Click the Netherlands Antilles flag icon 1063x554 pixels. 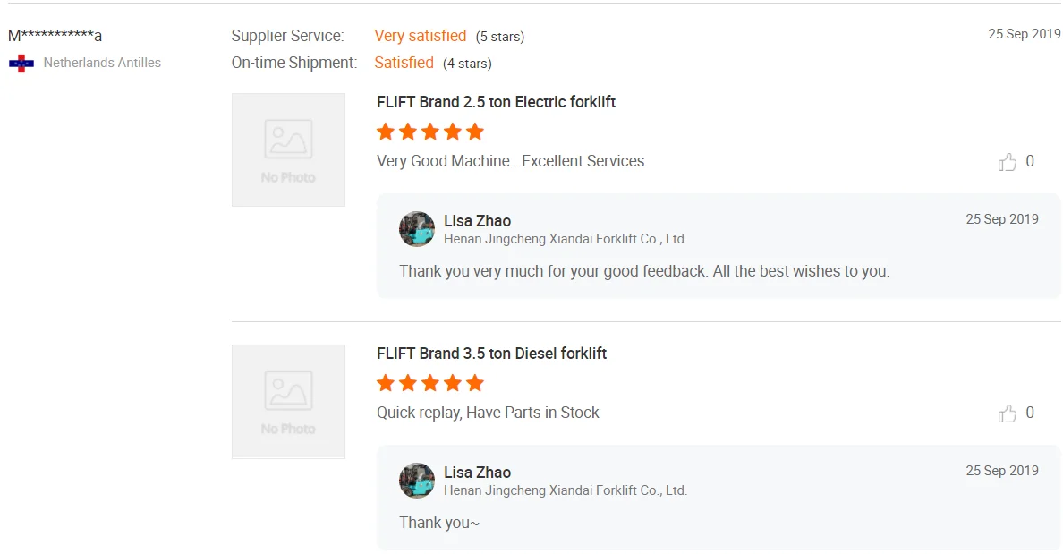coord(20,63)
